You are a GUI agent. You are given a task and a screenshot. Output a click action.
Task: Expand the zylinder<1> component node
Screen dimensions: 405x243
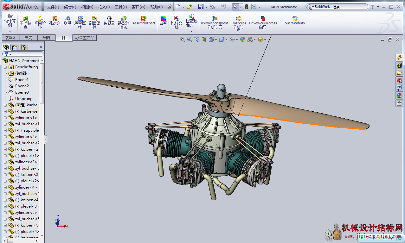5,118
